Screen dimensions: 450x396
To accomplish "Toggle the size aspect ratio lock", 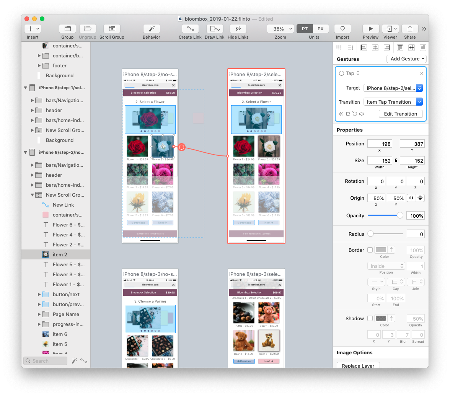I will click(396, 160).
